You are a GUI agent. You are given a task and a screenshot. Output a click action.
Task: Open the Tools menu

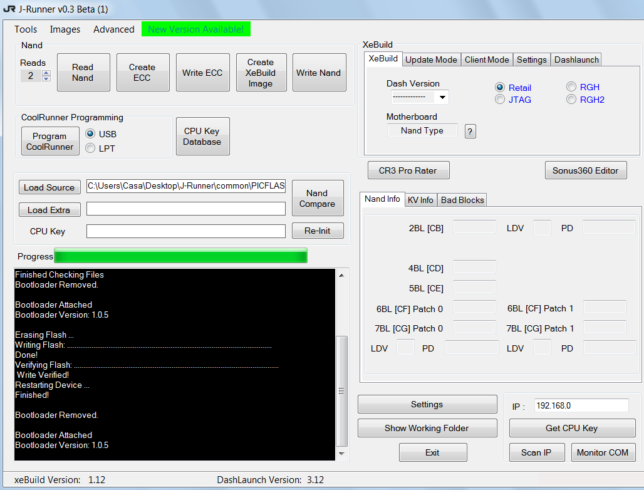26,29
